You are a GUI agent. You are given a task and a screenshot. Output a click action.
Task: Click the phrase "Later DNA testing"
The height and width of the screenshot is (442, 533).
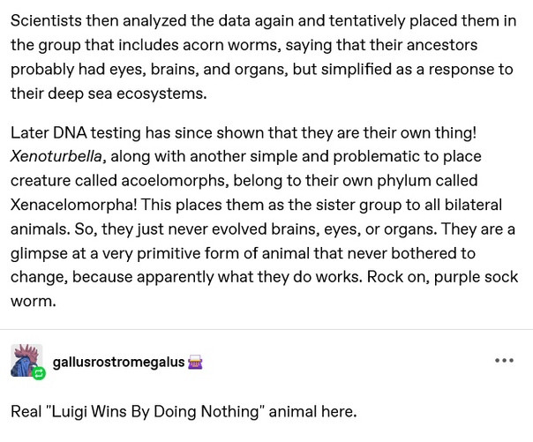pyautogui.click(x=76, y=132)
